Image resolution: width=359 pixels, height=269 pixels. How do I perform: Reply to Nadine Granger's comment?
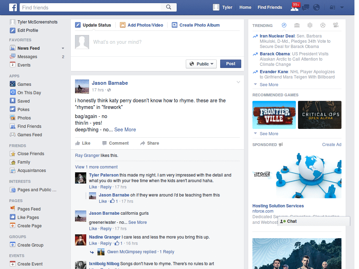106,243
